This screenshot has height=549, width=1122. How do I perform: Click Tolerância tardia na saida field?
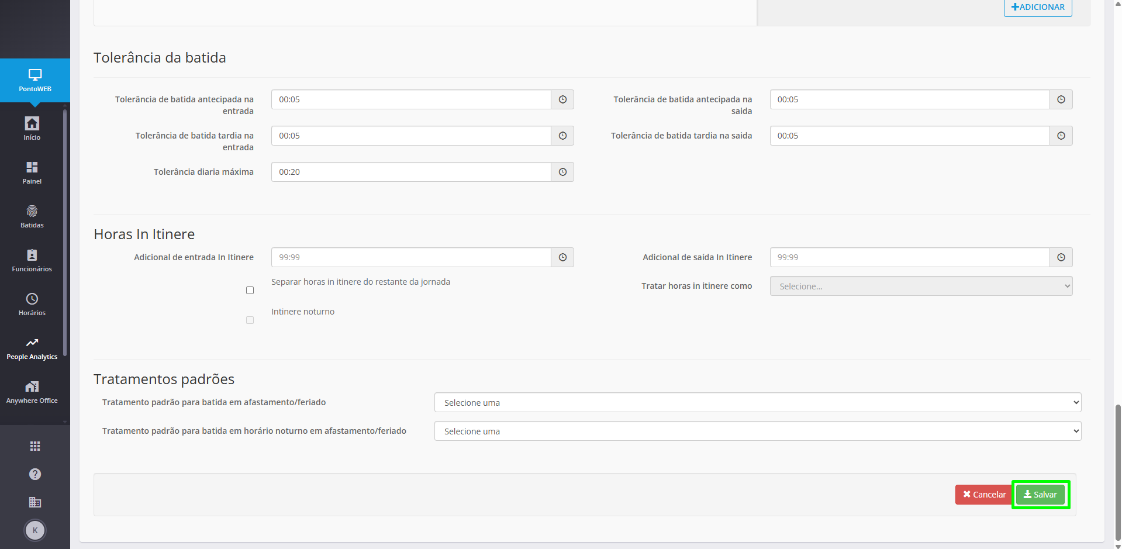pos(910,136)
